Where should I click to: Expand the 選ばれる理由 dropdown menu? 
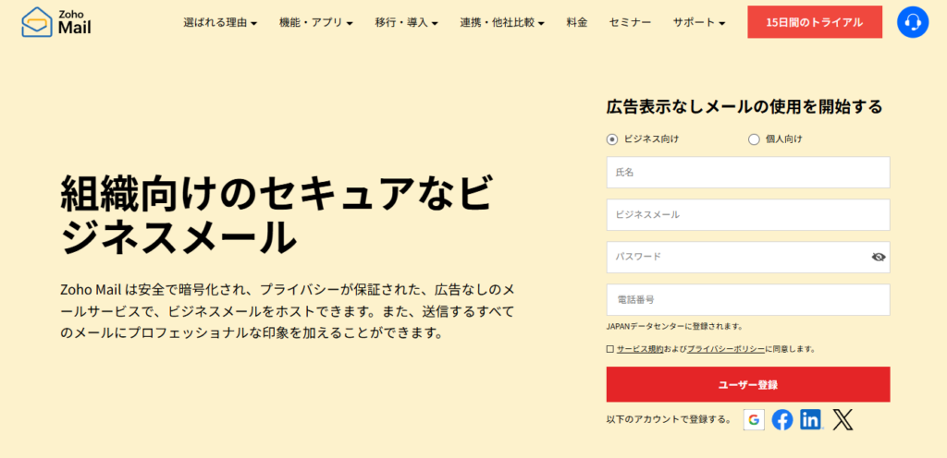[x=220, y=22]
